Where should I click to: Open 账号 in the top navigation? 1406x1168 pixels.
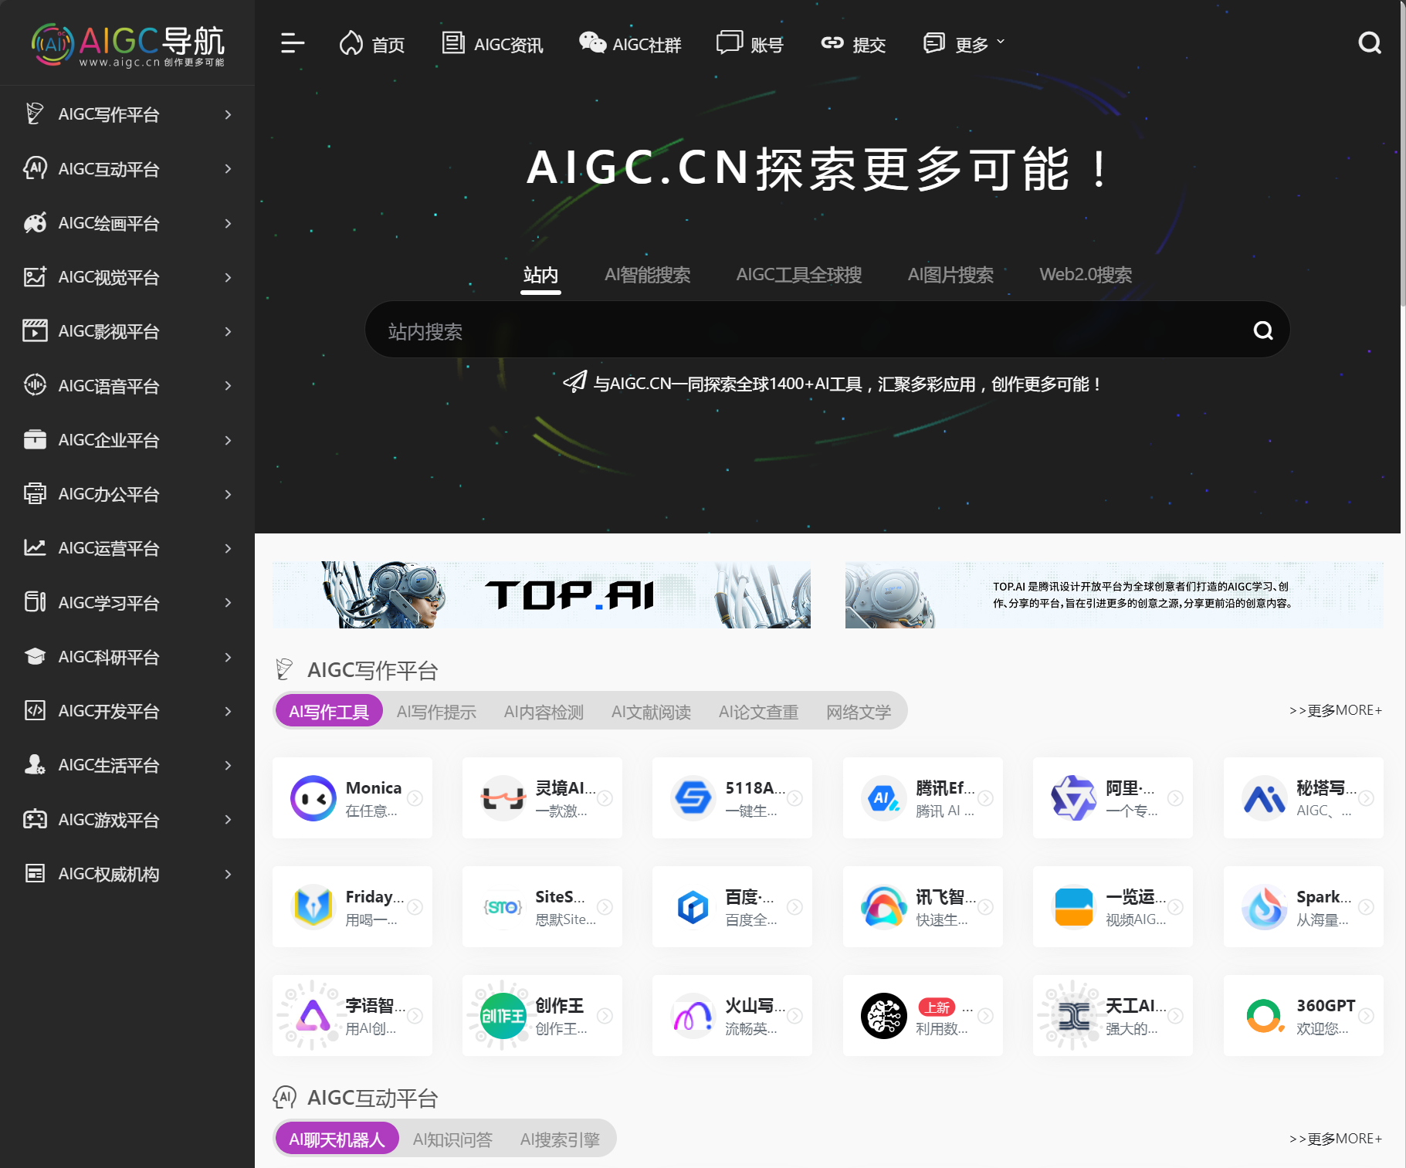pos(750,44)
